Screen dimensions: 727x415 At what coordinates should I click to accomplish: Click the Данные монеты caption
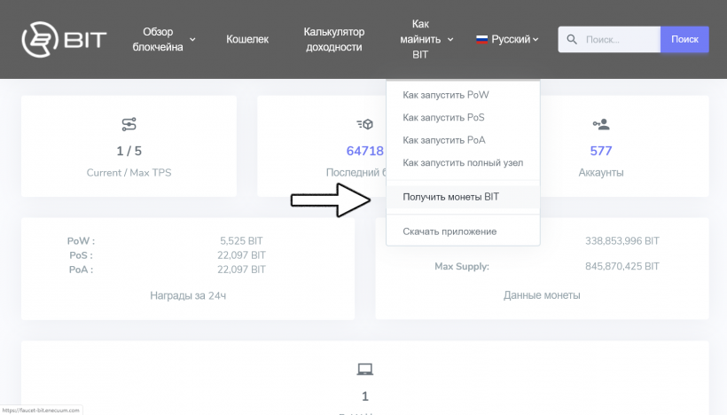pos(542,295)
